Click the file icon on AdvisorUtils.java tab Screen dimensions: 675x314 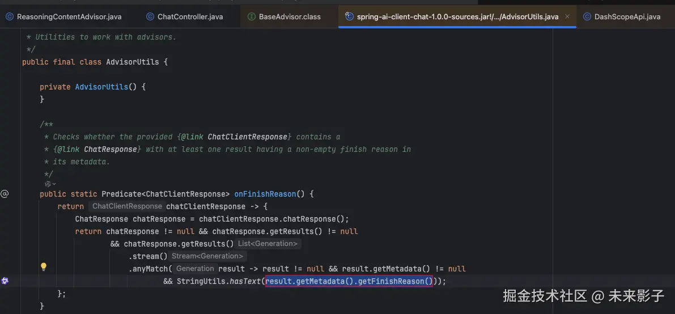click(x=350, y=17)
